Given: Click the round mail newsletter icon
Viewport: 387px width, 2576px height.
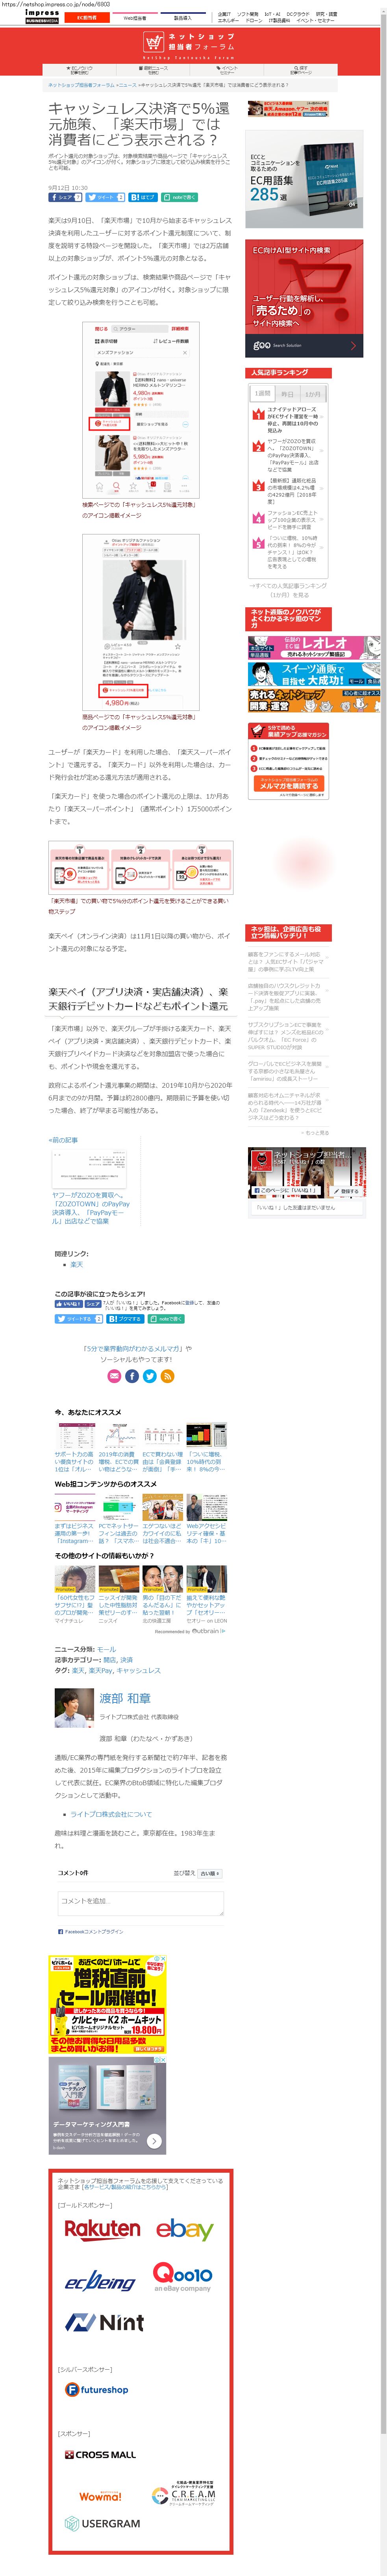Looking at the screenshot, I should coord(114,1376).
